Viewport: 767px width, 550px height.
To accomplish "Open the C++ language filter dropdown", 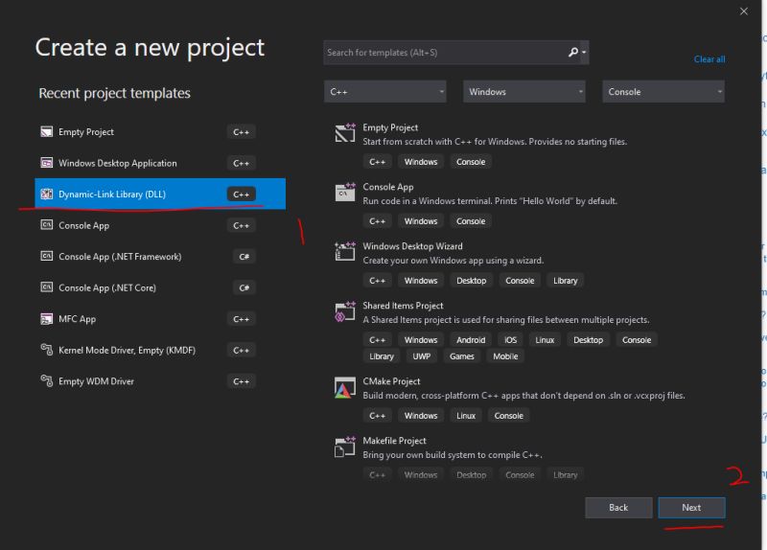I will 385,92.
